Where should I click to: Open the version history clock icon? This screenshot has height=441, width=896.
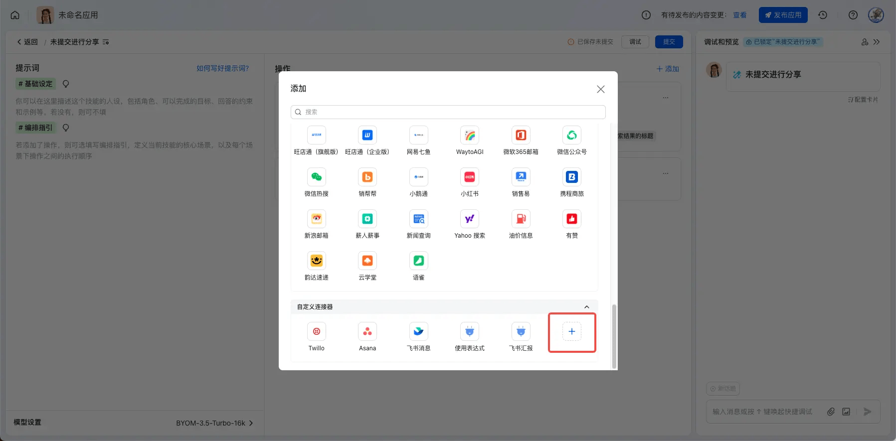click(x=823, y=15)
